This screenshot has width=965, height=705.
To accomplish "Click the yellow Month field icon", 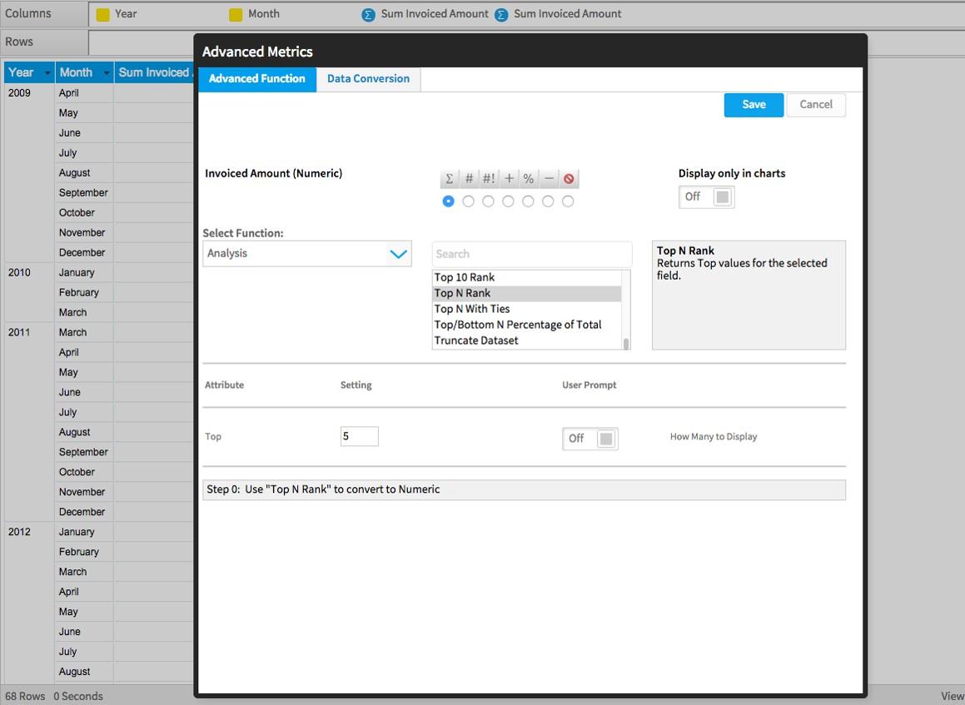I will pyautogui.click(x=236, y=14).
